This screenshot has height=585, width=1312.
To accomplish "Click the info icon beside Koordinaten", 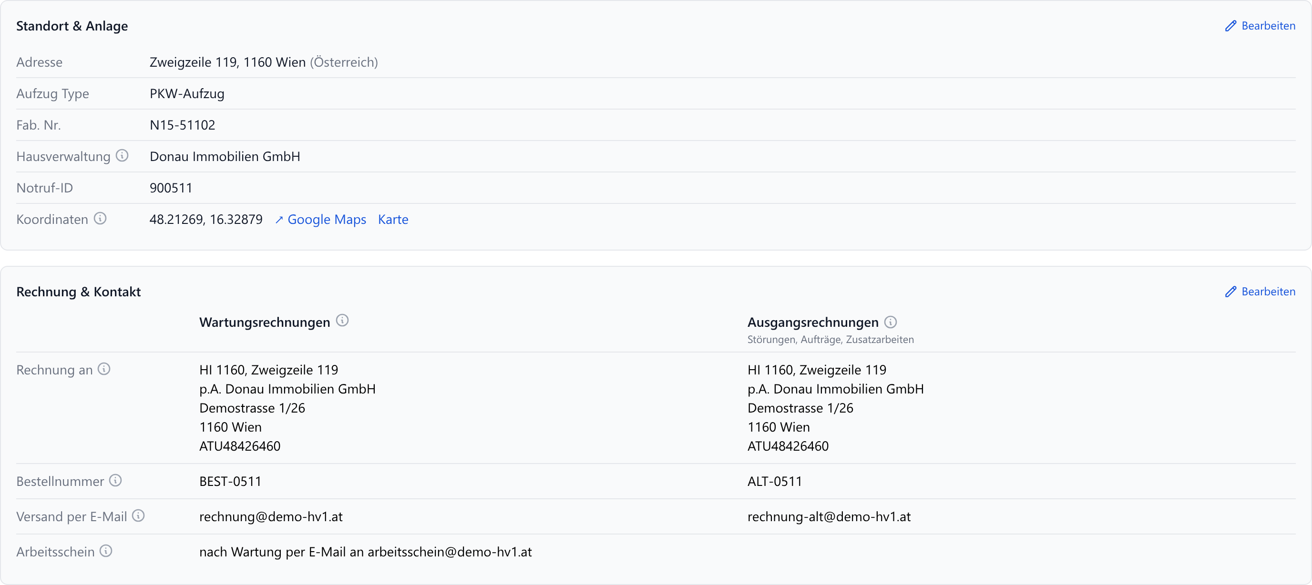I will [x=100, y=218].
